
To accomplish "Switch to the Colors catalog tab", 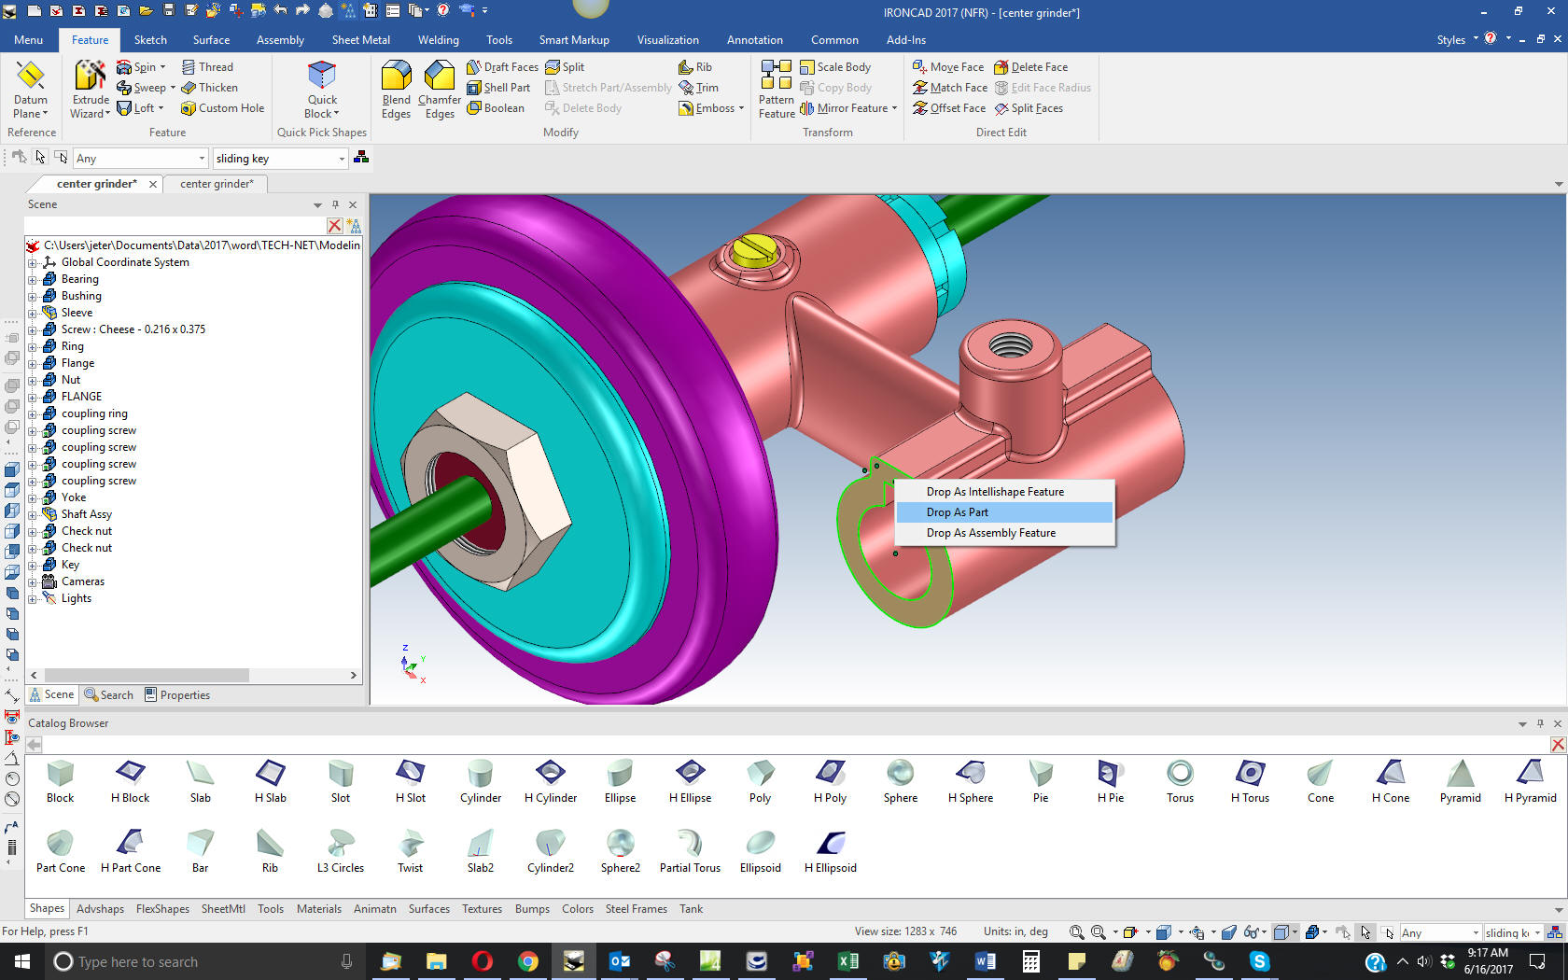I will pos(577,909).
